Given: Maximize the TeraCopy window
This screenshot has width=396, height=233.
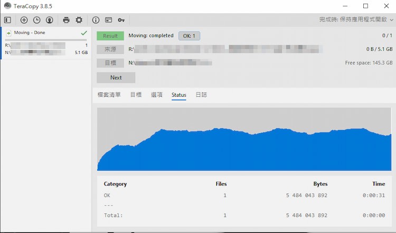Looking at the screenshot, I should (365, 6).
